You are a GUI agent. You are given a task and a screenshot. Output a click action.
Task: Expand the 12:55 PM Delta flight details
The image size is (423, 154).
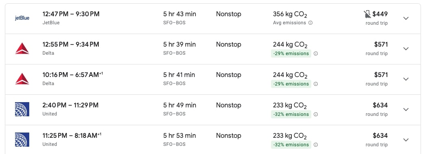(406, 49)
